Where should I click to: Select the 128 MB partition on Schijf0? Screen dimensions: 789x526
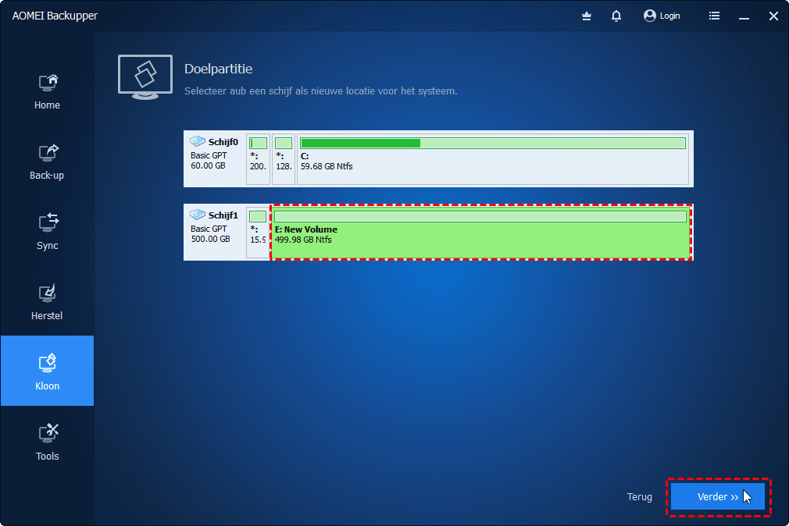tap(284, 159)
